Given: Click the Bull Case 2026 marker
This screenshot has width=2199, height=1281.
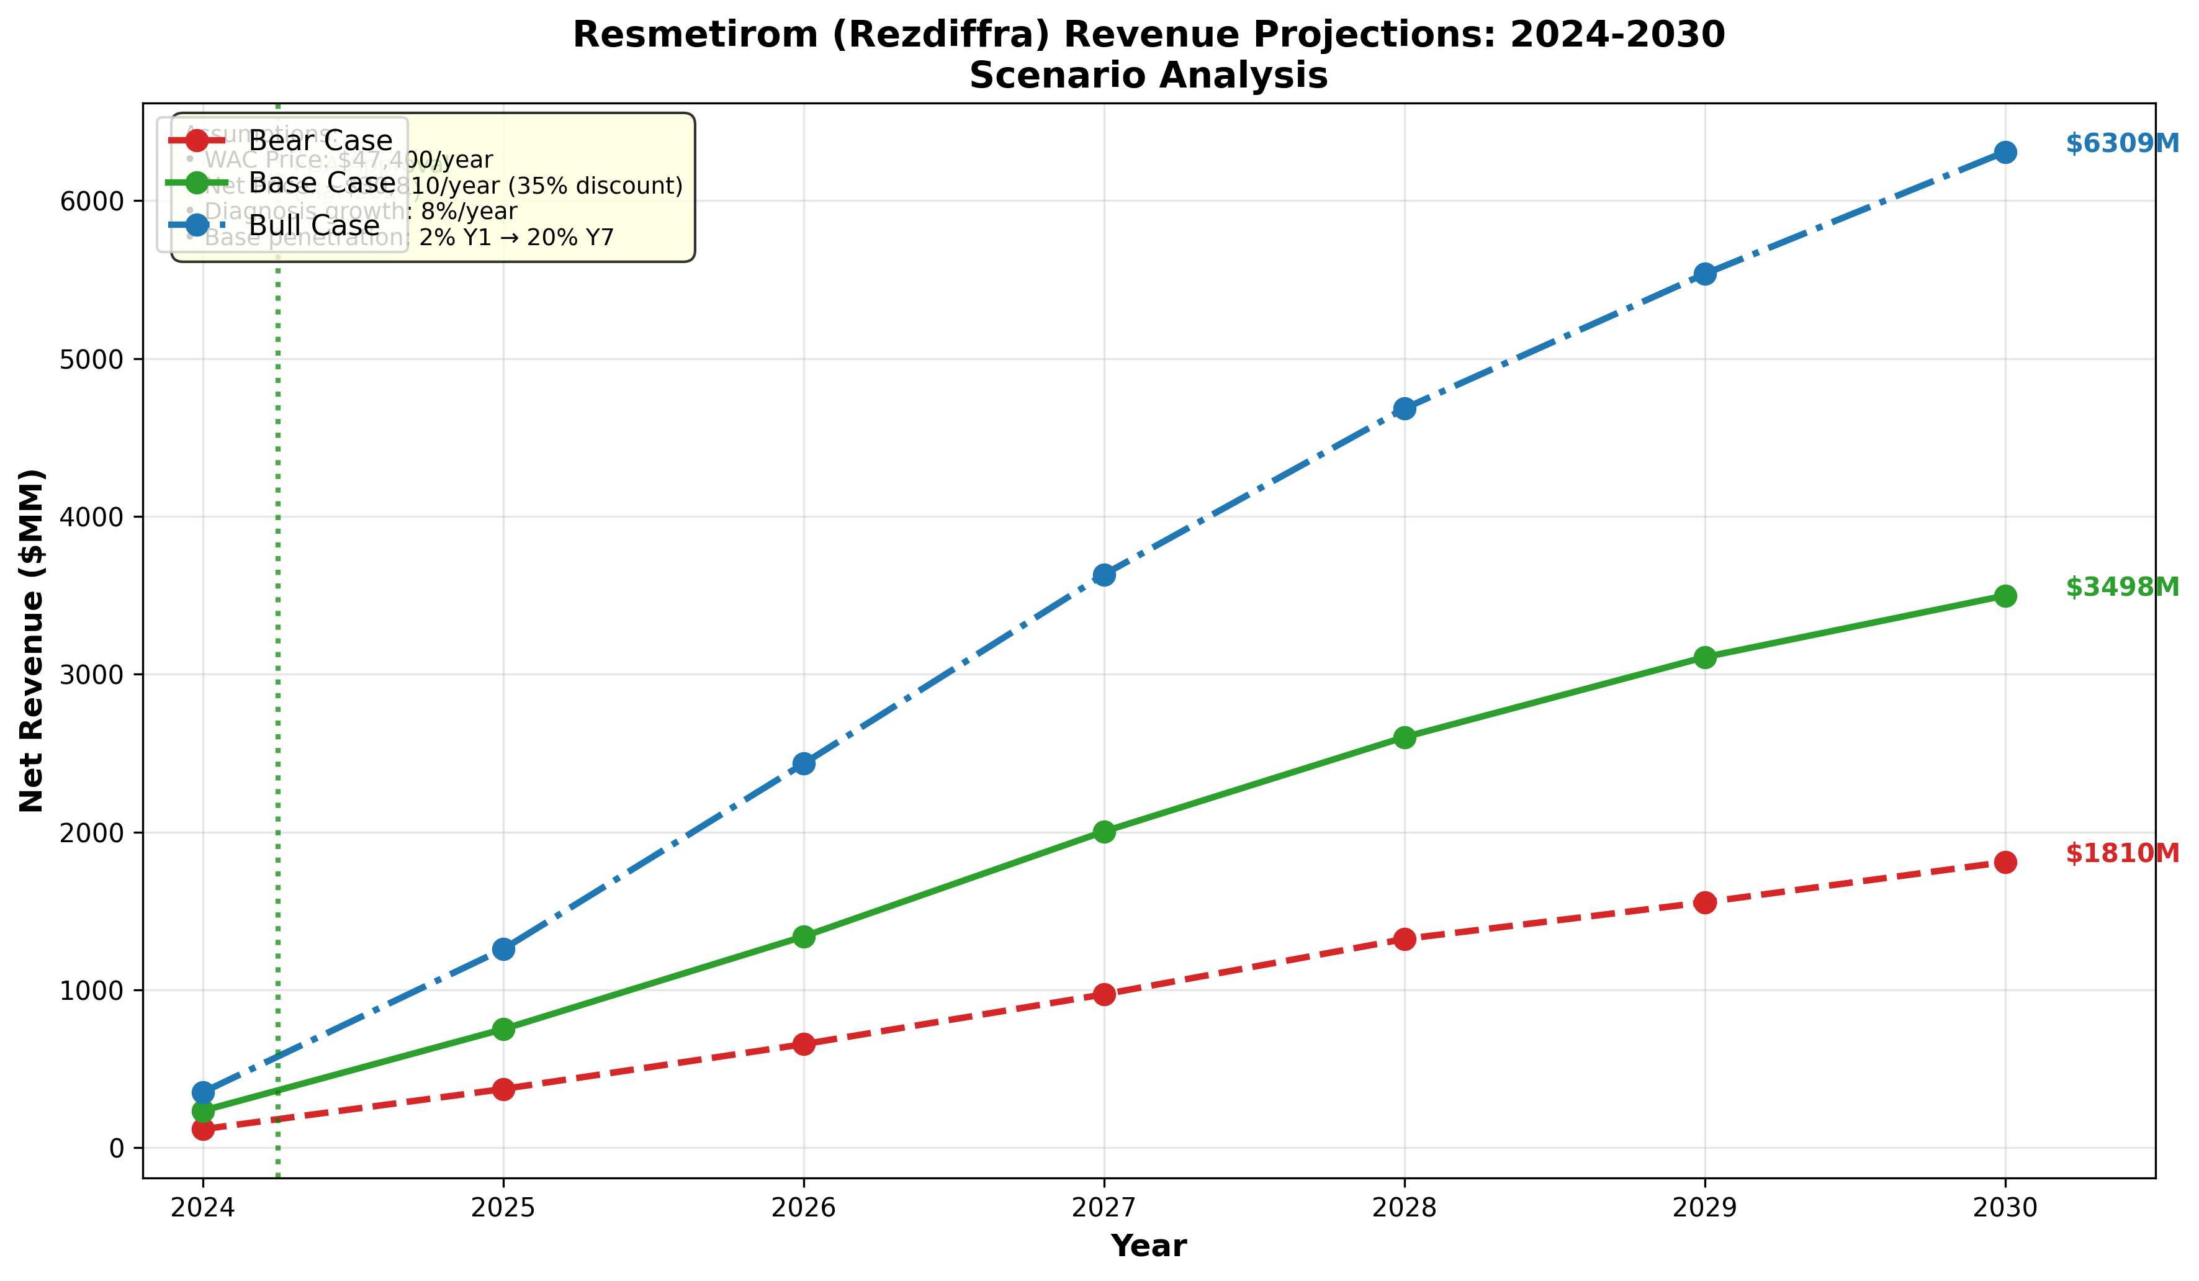Looking at the screenshot, I should point(804,763).
